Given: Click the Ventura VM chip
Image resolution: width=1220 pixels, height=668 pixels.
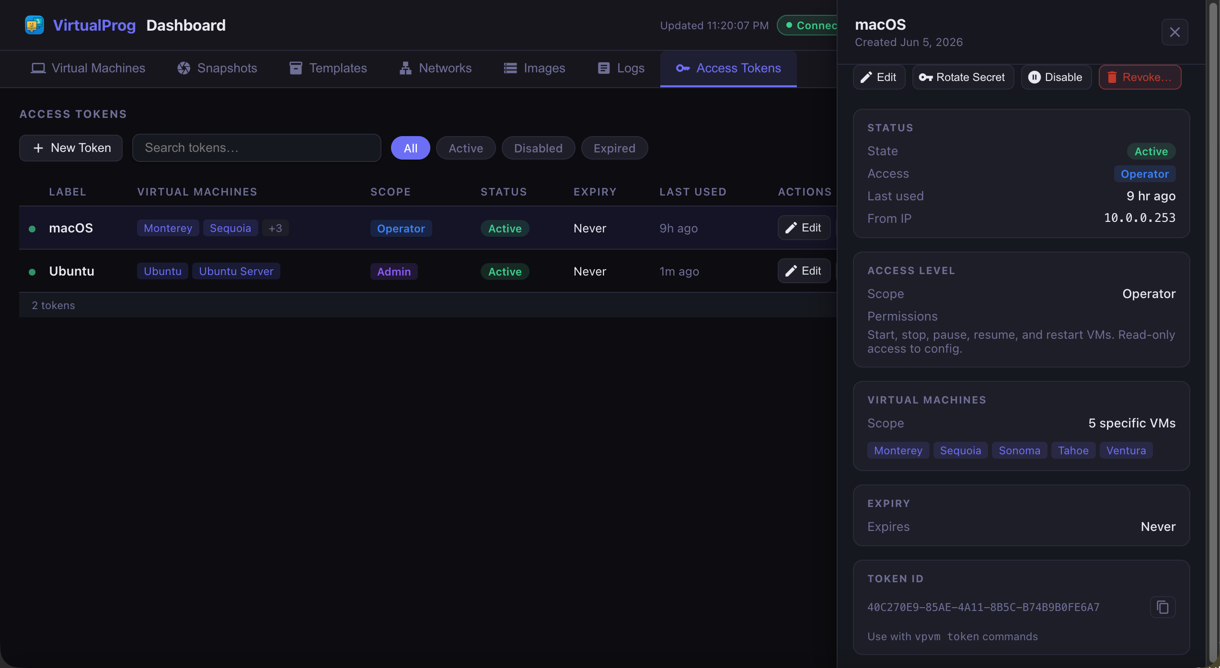Looking at the screenshot, I should (x=1126, y=450).
